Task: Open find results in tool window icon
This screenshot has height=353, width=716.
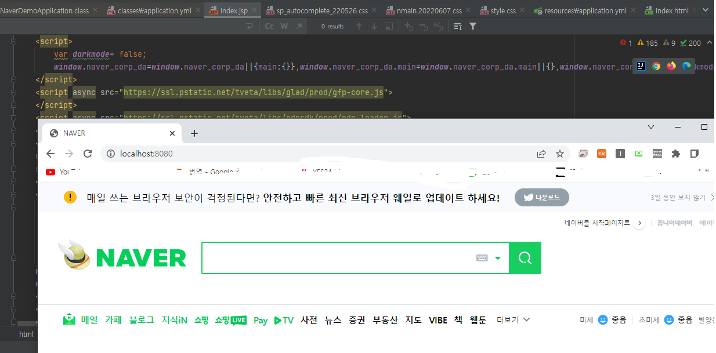Action: tap(458, 26)
